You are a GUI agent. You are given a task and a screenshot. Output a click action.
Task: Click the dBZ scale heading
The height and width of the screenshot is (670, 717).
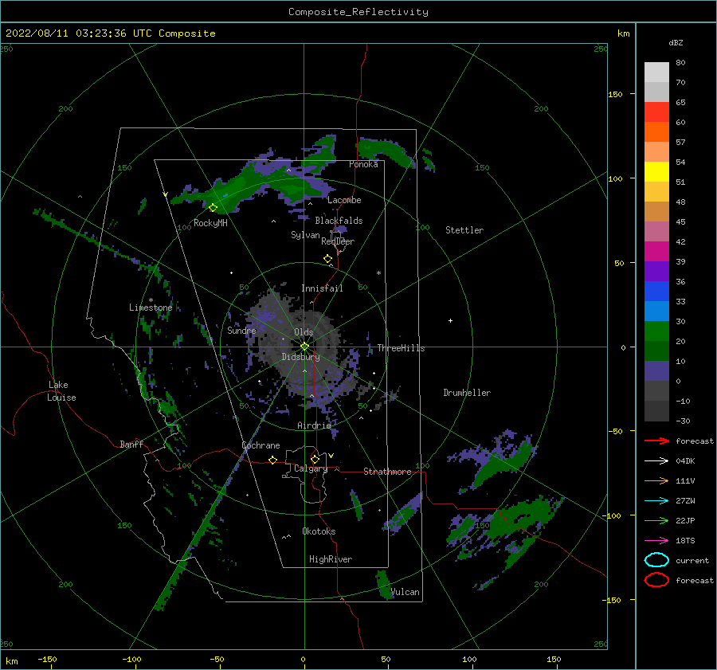pos(676,42)
